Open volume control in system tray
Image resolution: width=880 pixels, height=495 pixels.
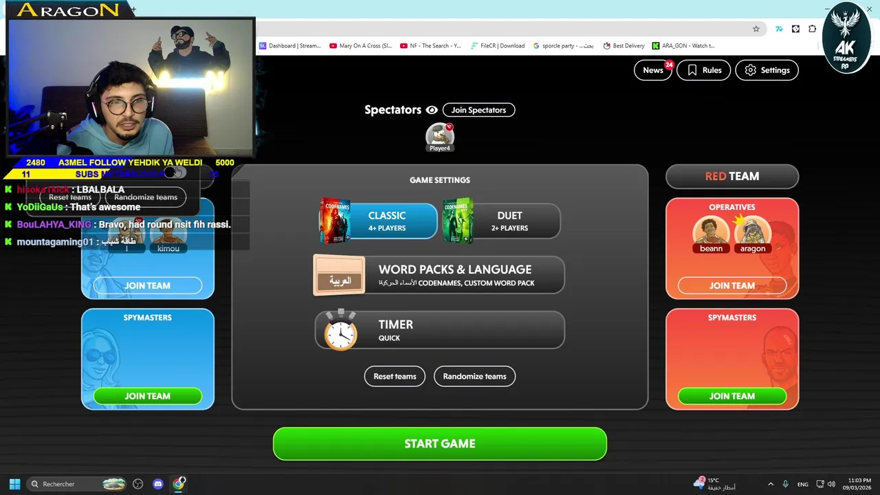coord(832,484)
